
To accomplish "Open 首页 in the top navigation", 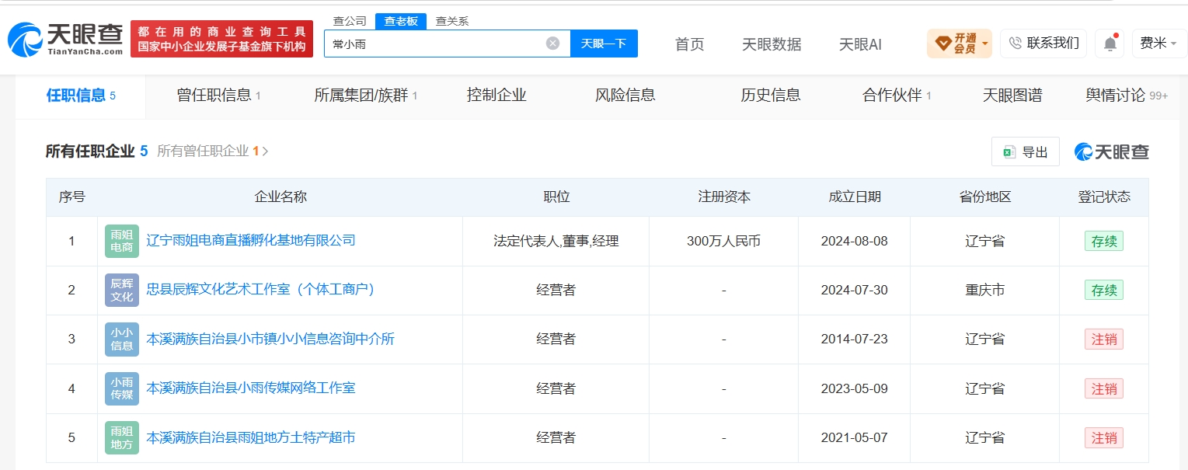I will click(x=689, y=44).
